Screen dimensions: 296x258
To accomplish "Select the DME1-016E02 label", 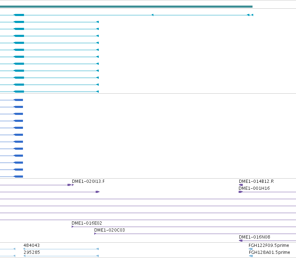I will click(x=87, y=223).
